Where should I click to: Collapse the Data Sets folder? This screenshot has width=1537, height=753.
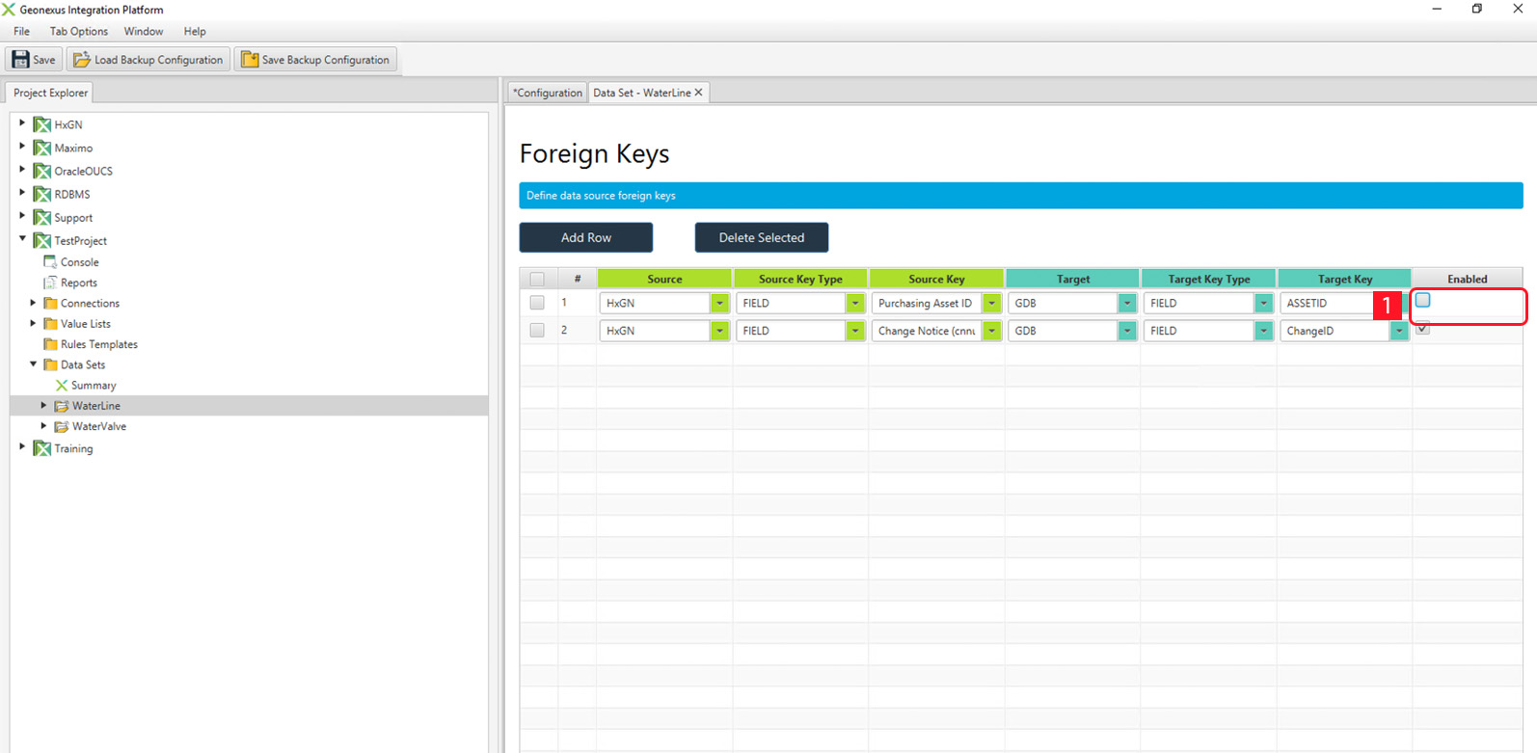coord(33,364)
